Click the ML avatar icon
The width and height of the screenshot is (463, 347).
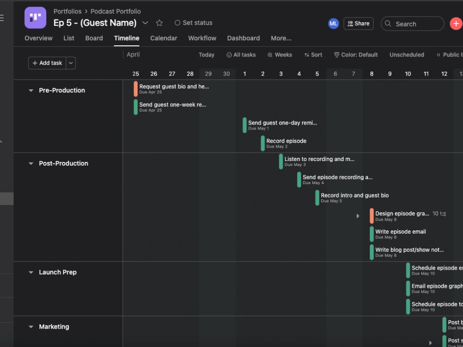(333, 23)
